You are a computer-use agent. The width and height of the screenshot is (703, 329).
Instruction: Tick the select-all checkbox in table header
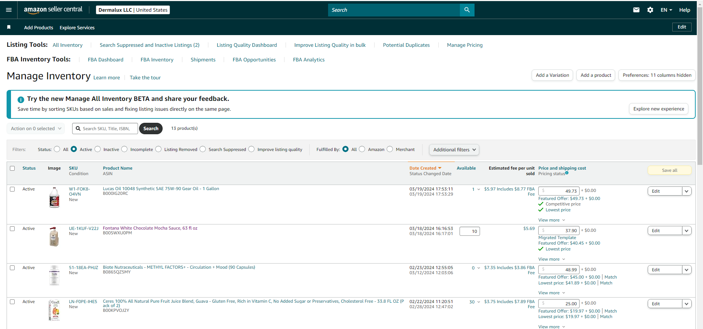point(12,168)
